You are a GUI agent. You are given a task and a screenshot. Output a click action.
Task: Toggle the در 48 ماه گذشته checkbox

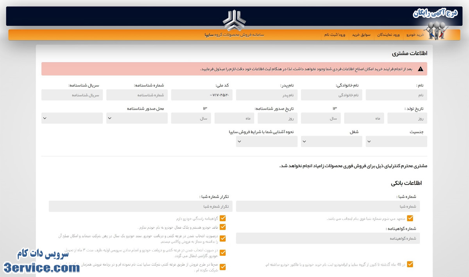pyautogui.click(x=410, y=264)
